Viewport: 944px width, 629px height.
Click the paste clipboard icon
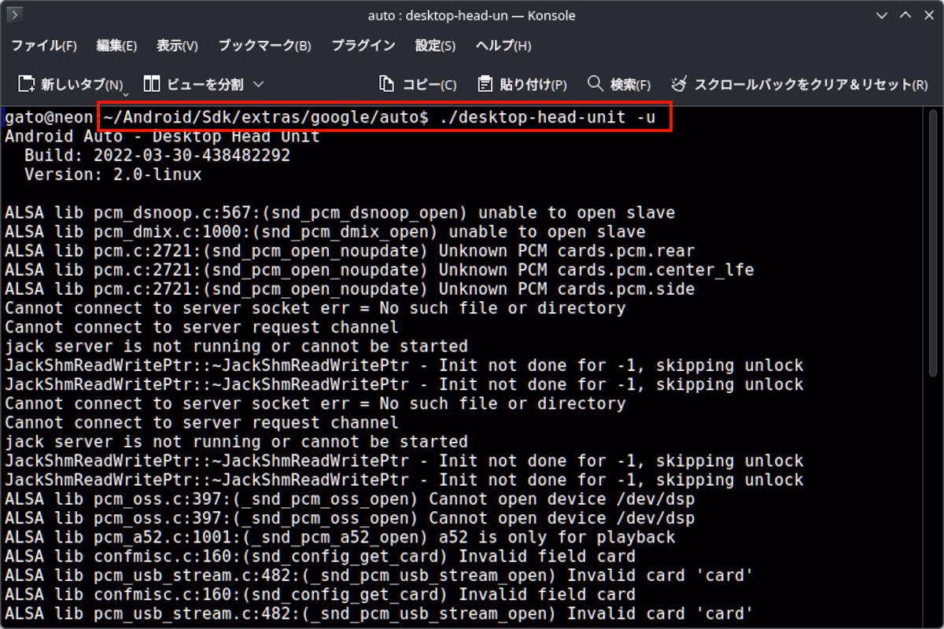point(485,84)
